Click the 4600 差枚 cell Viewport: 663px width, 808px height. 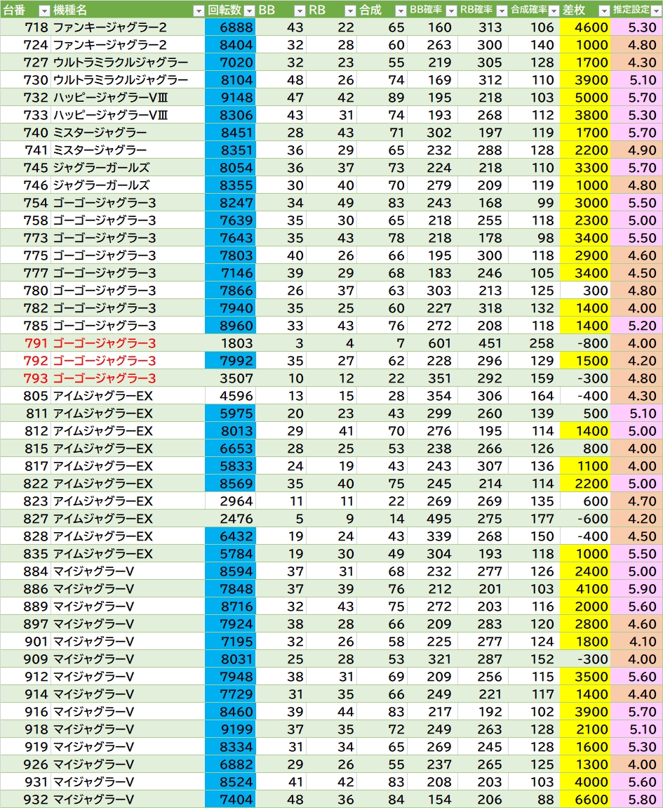click(584, 27)
